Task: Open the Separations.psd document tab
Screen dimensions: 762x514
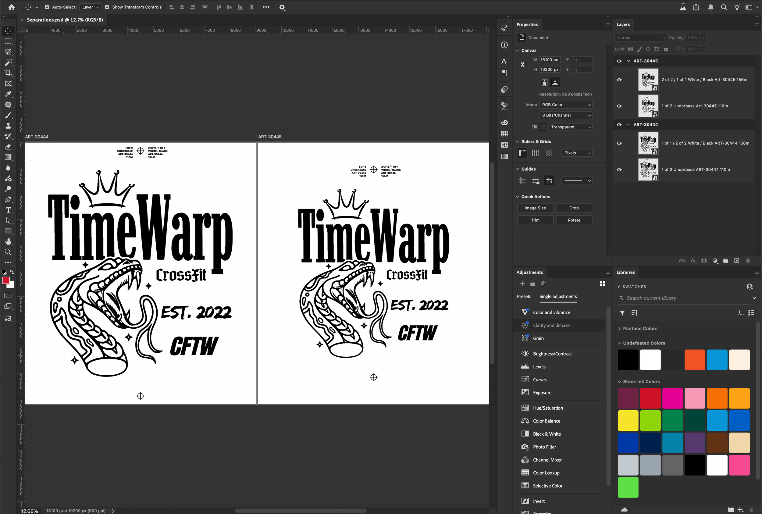Action: click(x=65, y=20)
